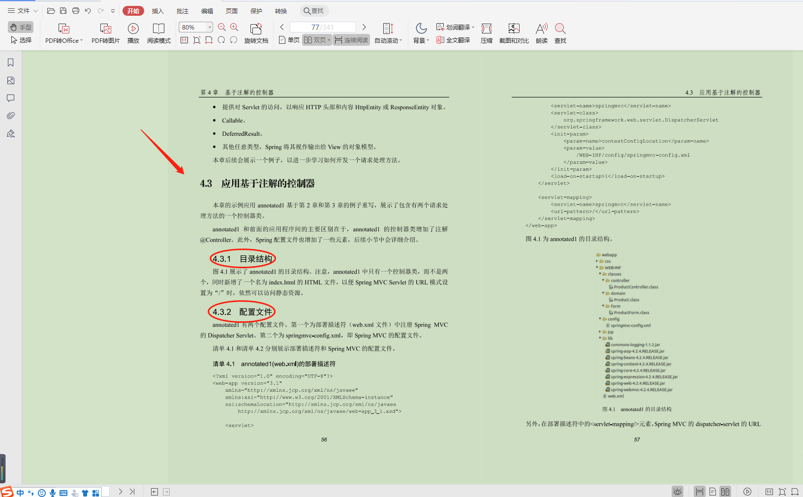Zoom in with the plus magnifier
The height and width of the screenshot is (497, 803).
(234, 27)
